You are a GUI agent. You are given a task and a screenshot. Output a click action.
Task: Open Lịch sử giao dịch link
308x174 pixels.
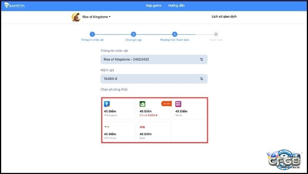pos(224,17)
